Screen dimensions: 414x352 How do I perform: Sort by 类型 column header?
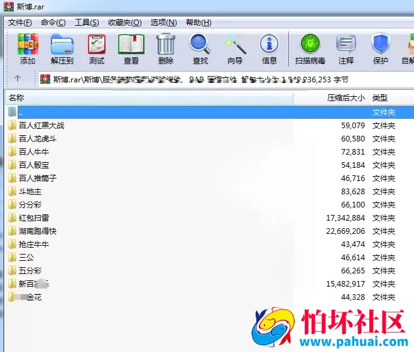[391, 98]
